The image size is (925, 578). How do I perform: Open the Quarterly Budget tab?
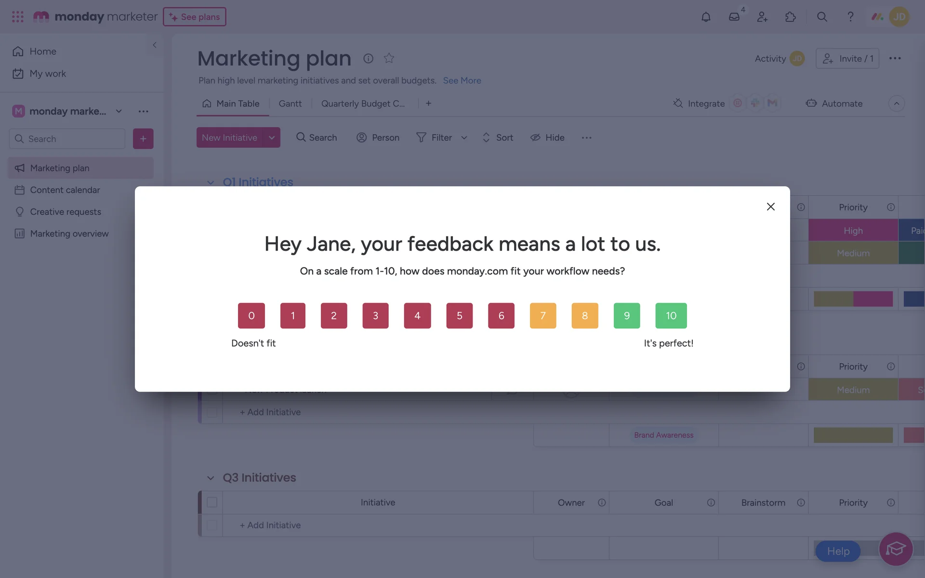[363, 104]
